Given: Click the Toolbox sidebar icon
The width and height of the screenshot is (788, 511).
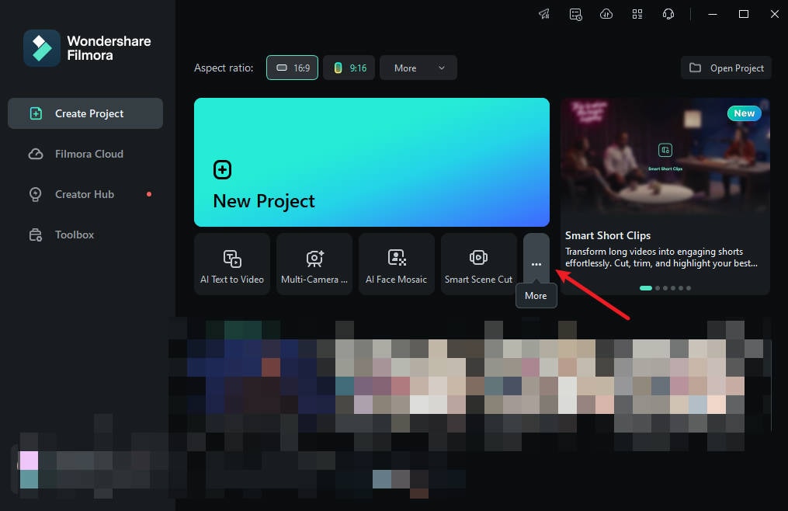Looking at the screenshot, I should (x=36, y=235).
